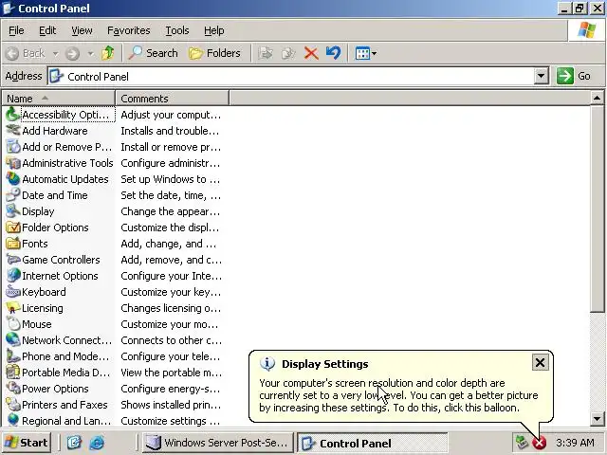Open the Tools menu
The height and width of the screenshot is (455, 607).
click(x=177, y=30)
